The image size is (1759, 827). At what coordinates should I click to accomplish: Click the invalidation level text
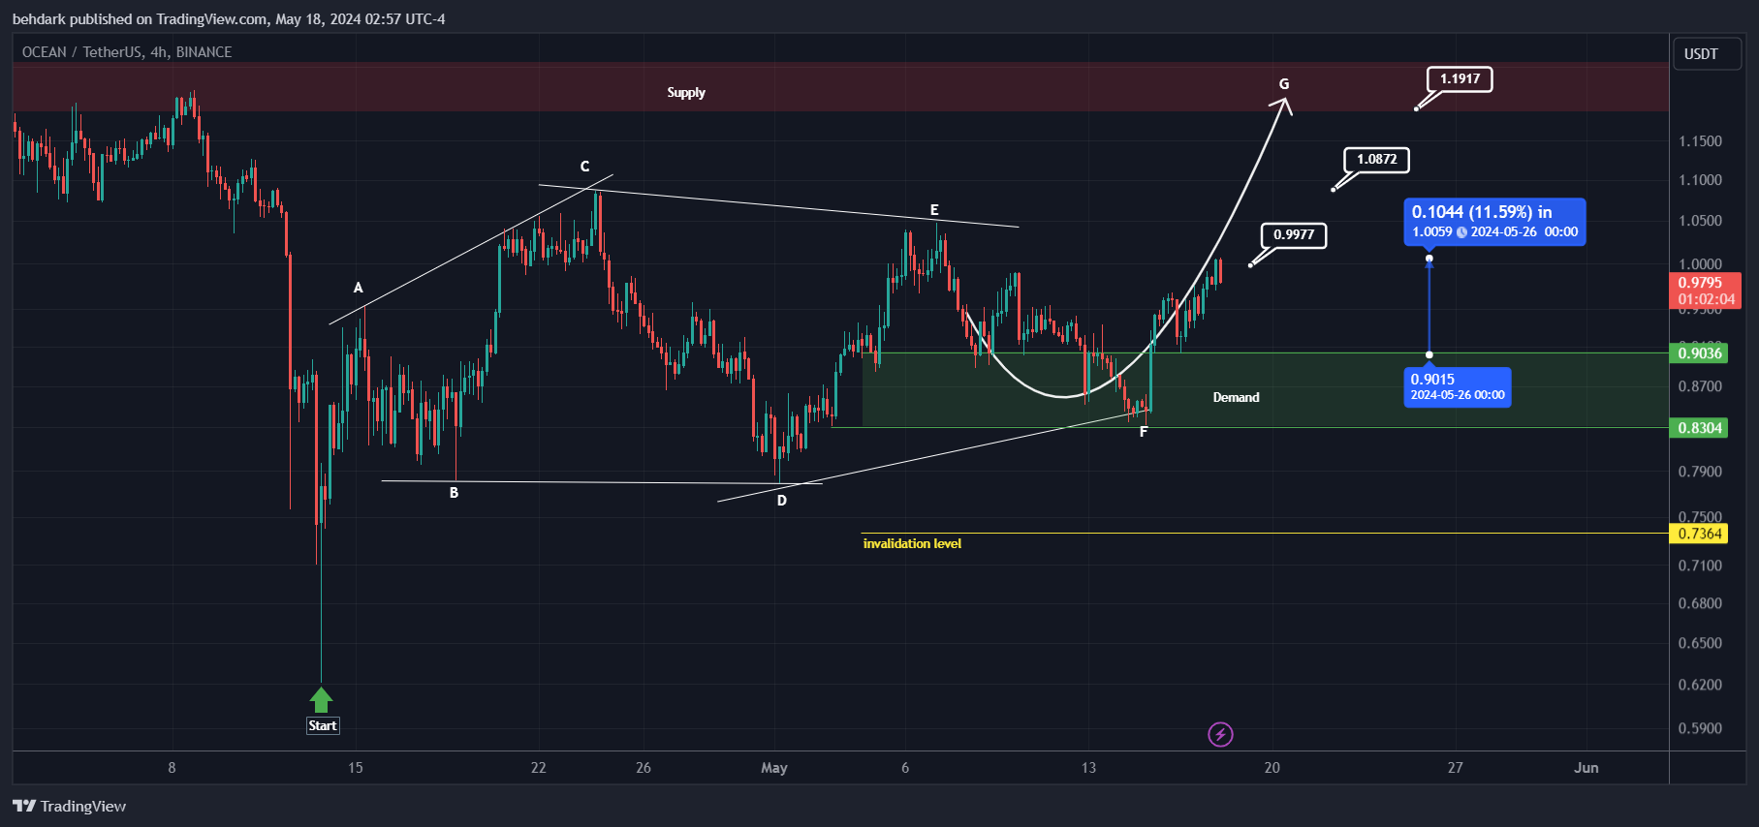912,544
